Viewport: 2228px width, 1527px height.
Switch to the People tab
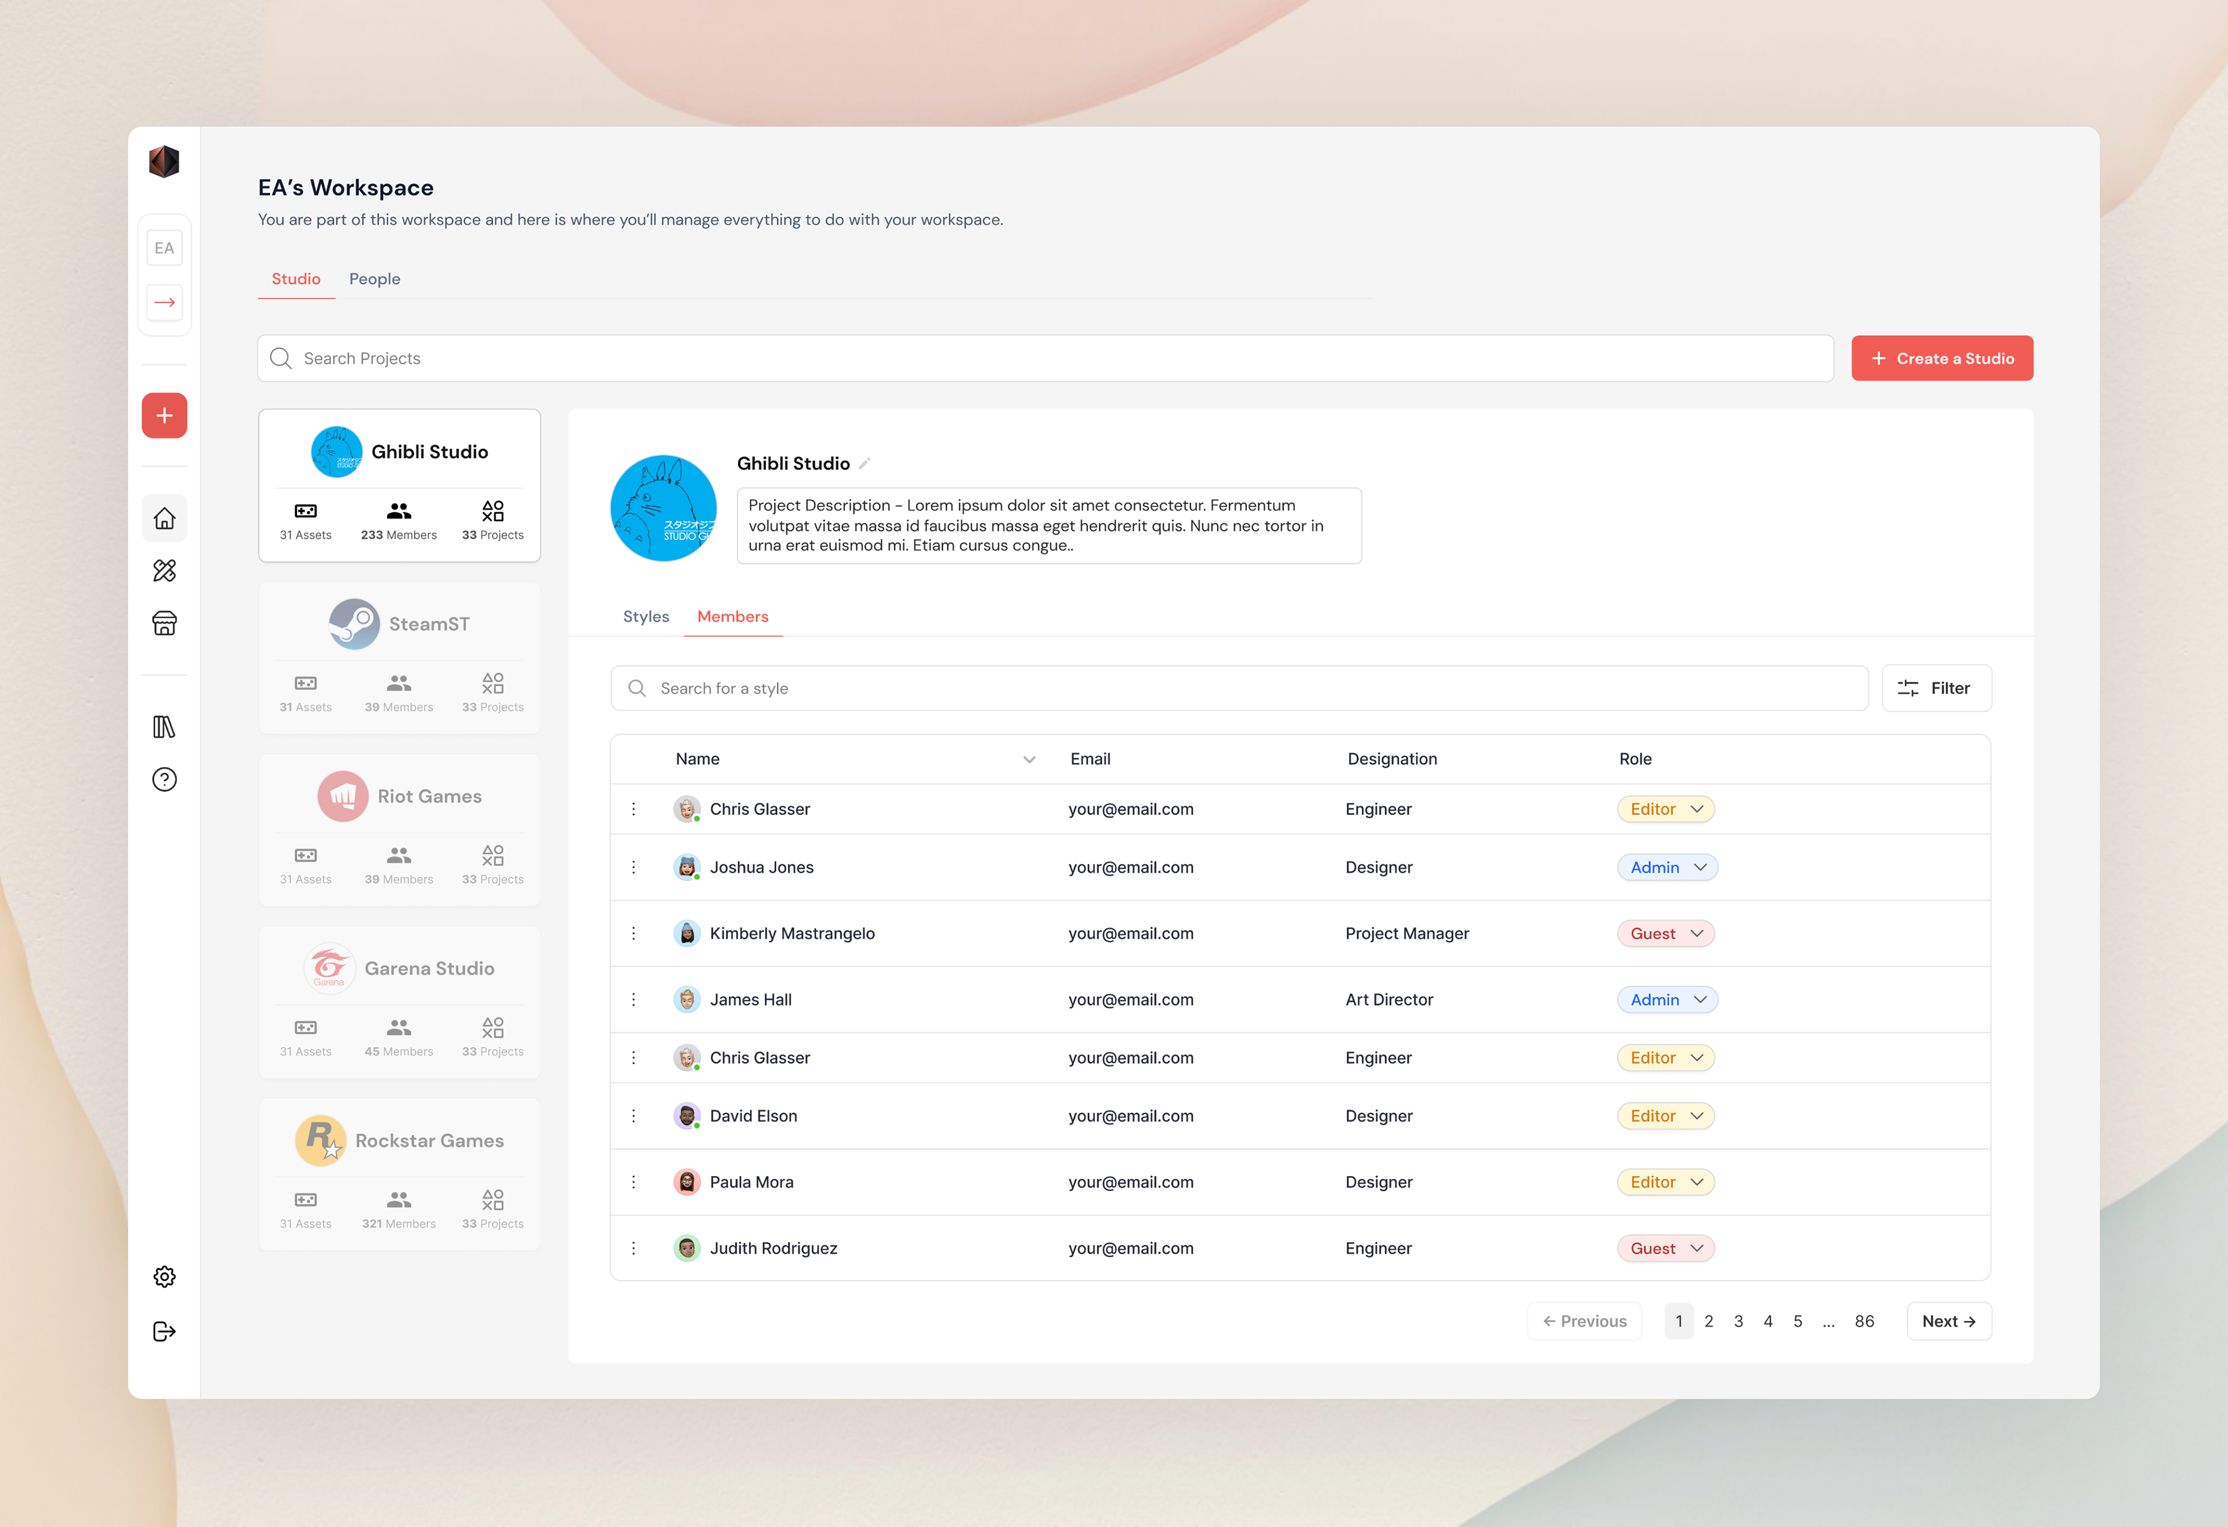tap(375, 279)
